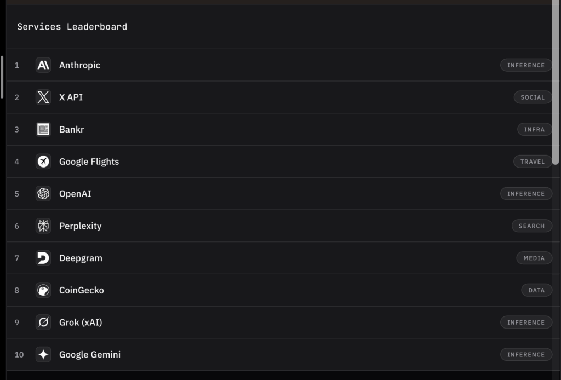Image resolution: width=561 pixels, height=380 pixels.
Task: Select the DATA tag for CoinGecko
Action: pyautogui.click(x=536, y=290)
